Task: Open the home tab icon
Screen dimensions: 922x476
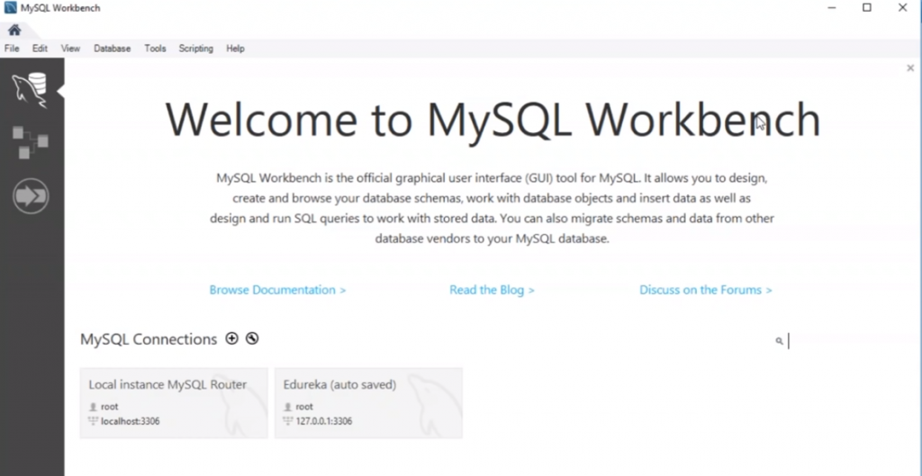Action: coord(14,30)
